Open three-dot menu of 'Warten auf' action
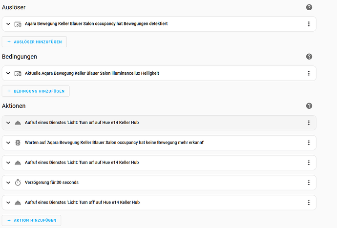337x228 pixels. [309, 143]
